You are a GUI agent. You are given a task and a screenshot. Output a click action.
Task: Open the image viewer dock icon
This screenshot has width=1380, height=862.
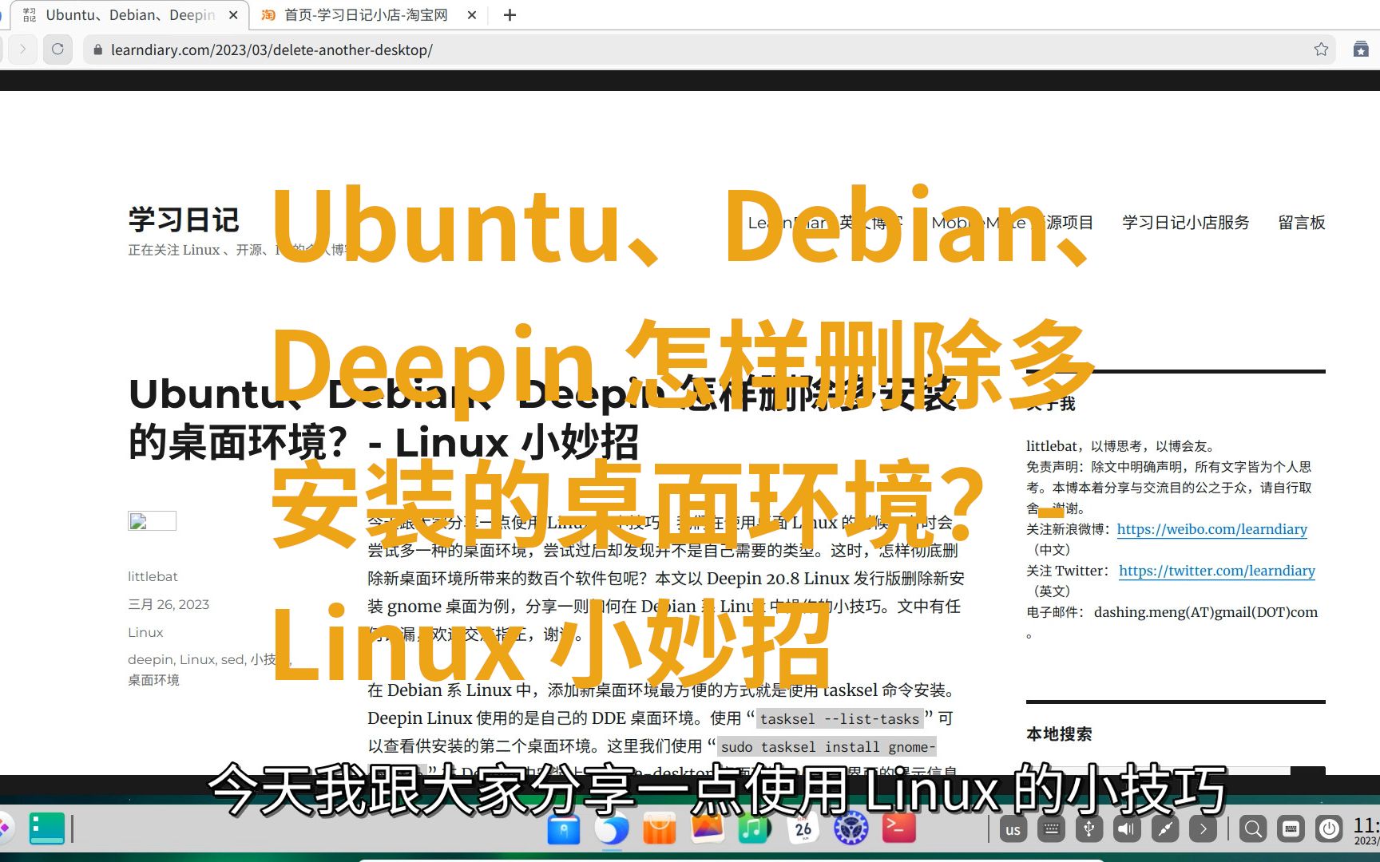tap(707, 828)
